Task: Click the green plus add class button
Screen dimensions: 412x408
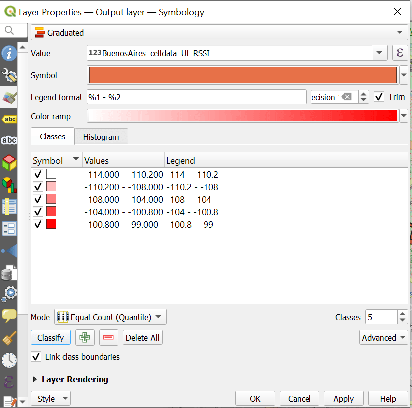Action: (x=85, y=338)
